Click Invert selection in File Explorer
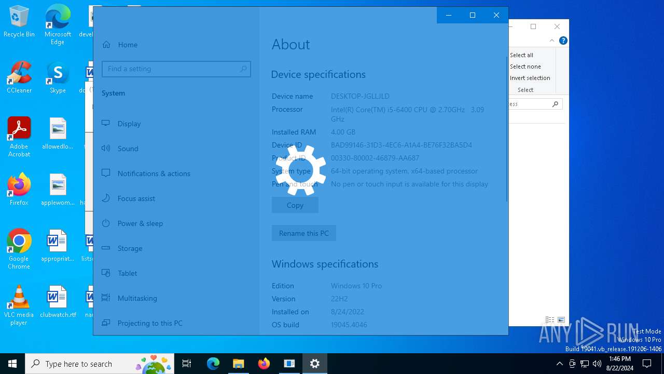 (530, 78)
